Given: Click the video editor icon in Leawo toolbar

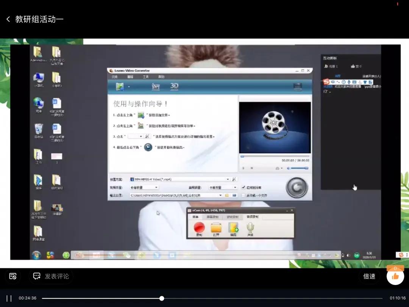Looking at the screenshot, I should (x=156, y=86).
